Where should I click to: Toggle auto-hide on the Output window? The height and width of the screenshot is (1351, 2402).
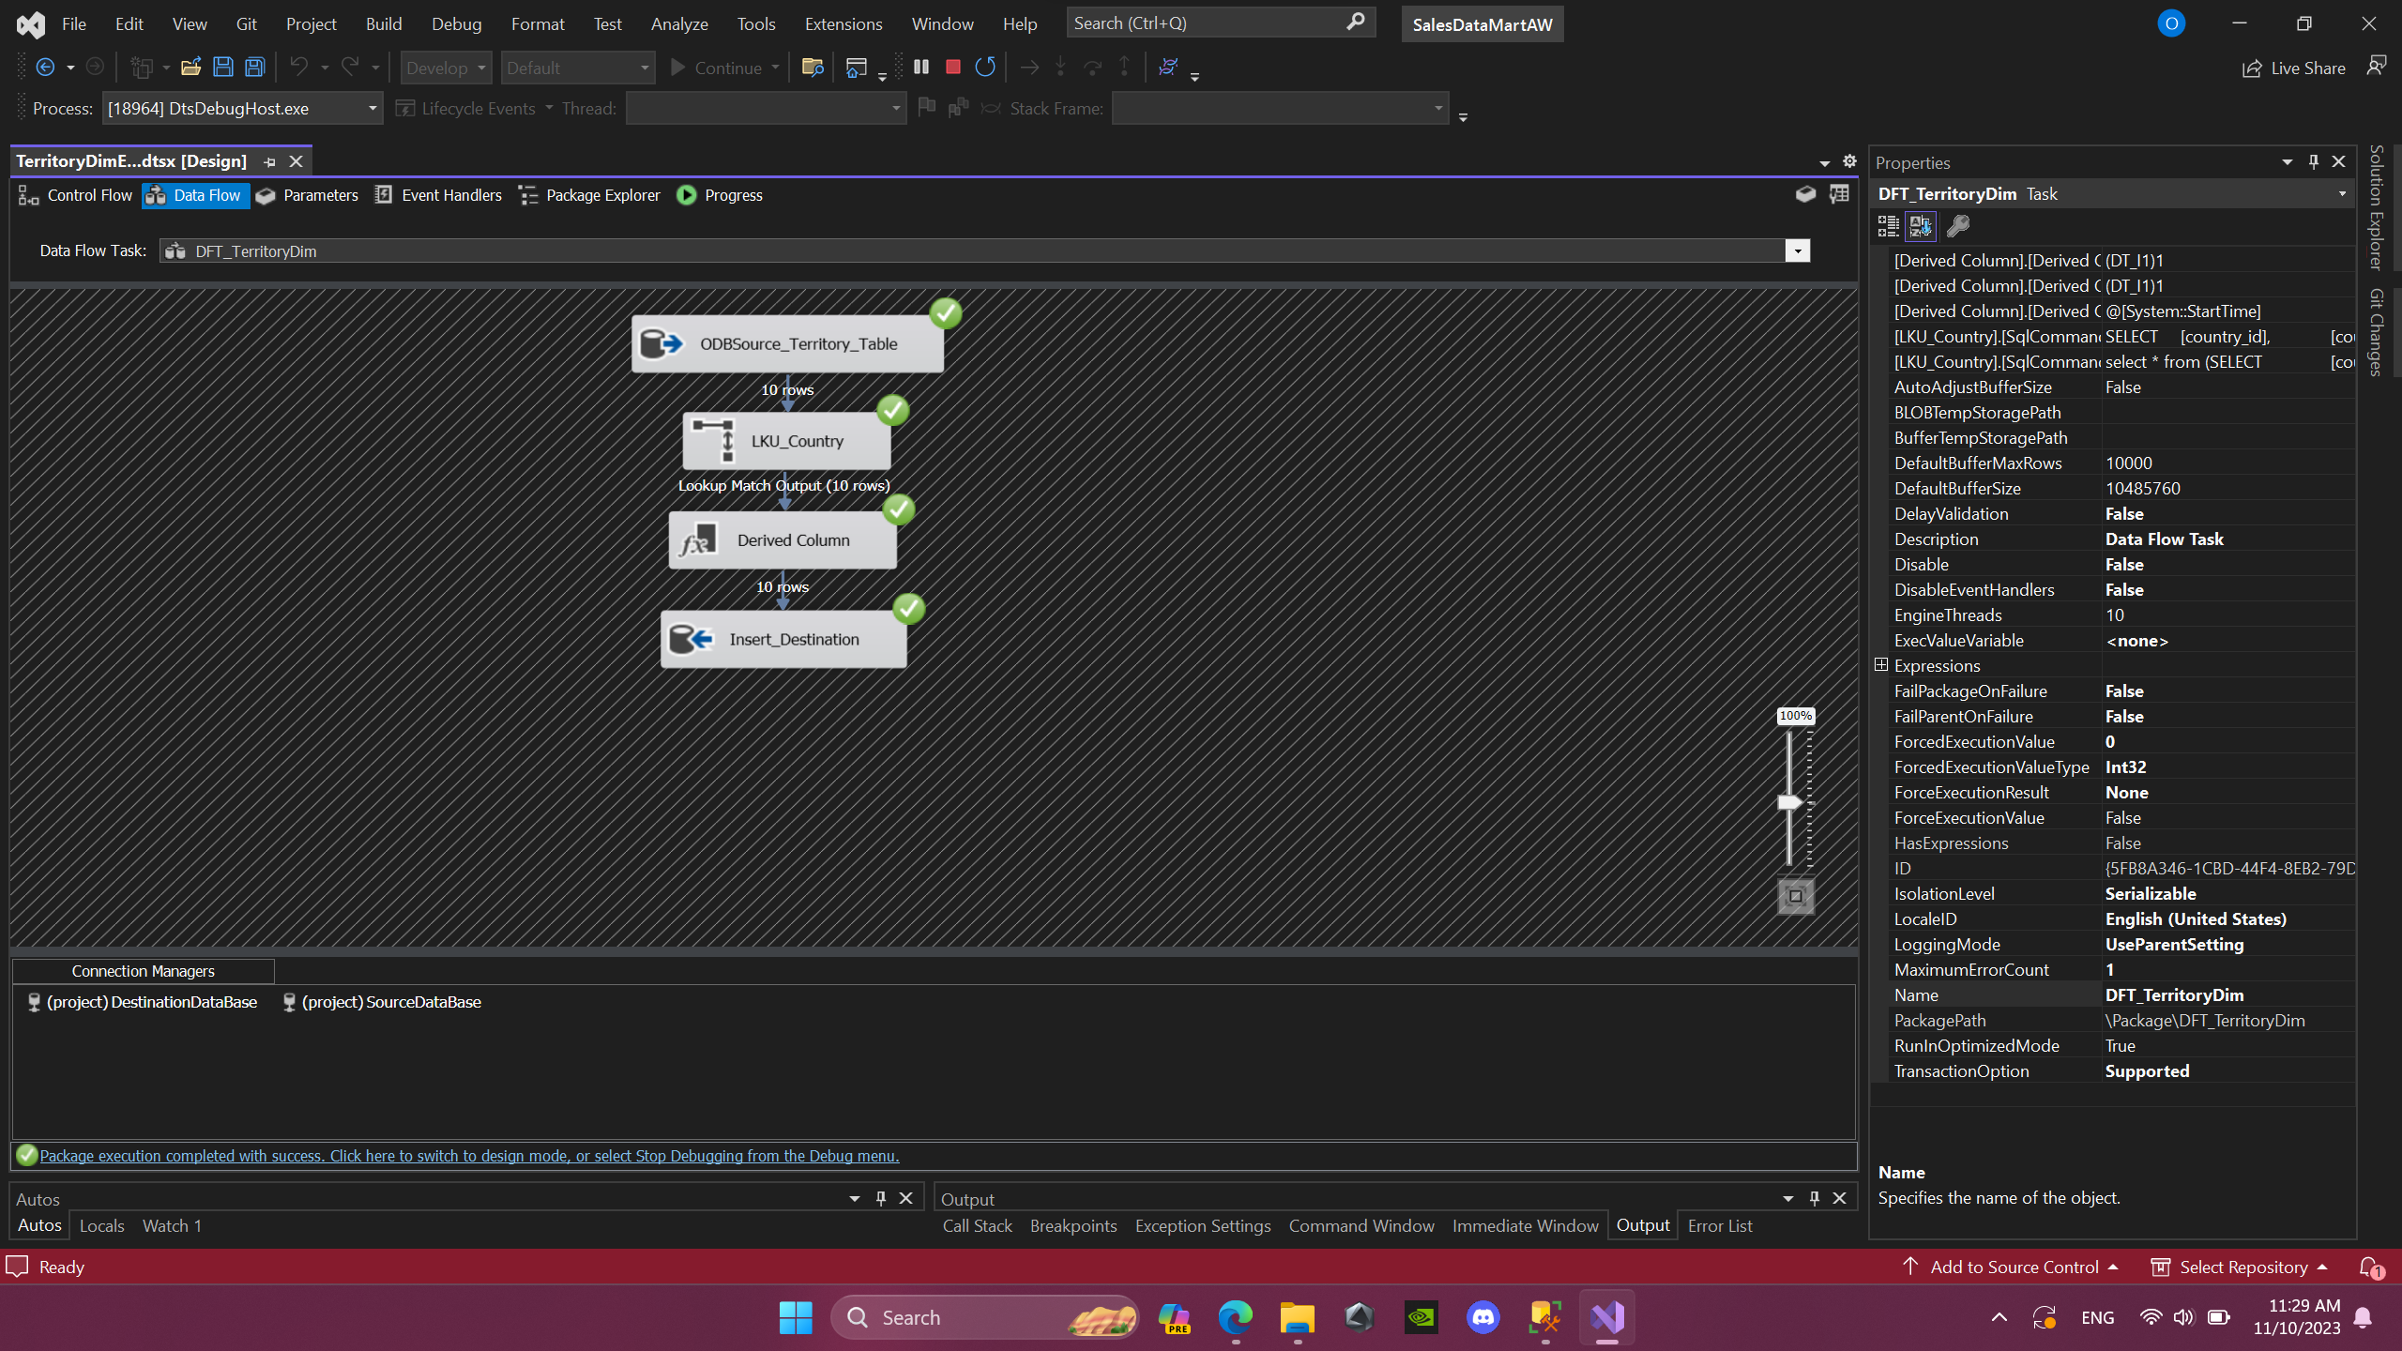click(x=1813, y=1198)
